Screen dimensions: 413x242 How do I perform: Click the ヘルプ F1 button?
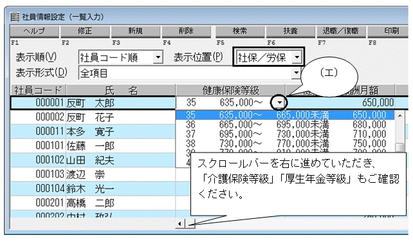click(35, 32)
